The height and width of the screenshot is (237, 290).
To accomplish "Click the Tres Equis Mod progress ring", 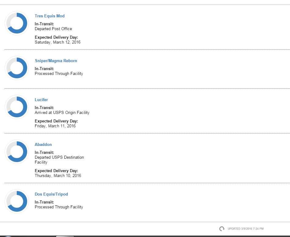I will point(17,23).
